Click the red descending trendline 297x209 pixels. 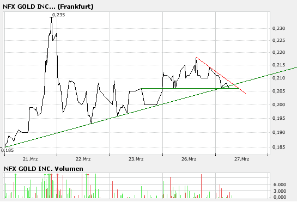tap(221, 75)
